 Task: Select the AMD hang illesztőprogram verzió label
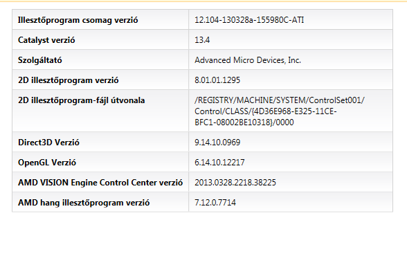(x=84, y=203)
